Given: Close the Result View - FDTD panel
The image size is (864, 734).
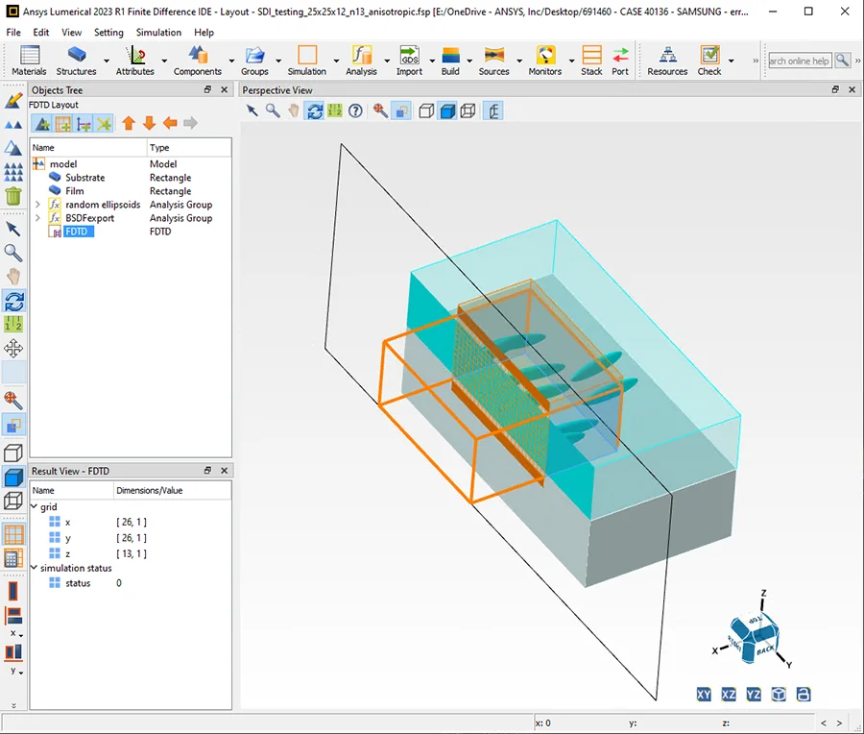Looking at the screenshot, I should (225, 471).
